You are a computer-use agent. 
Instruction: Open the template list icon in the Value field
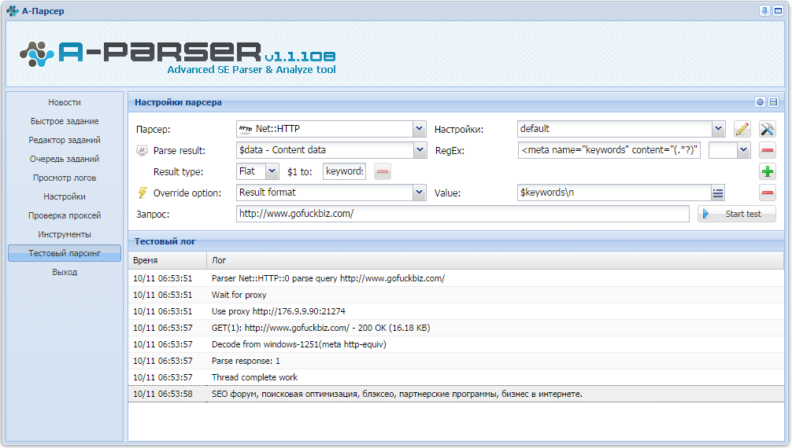tap(718, 193)
